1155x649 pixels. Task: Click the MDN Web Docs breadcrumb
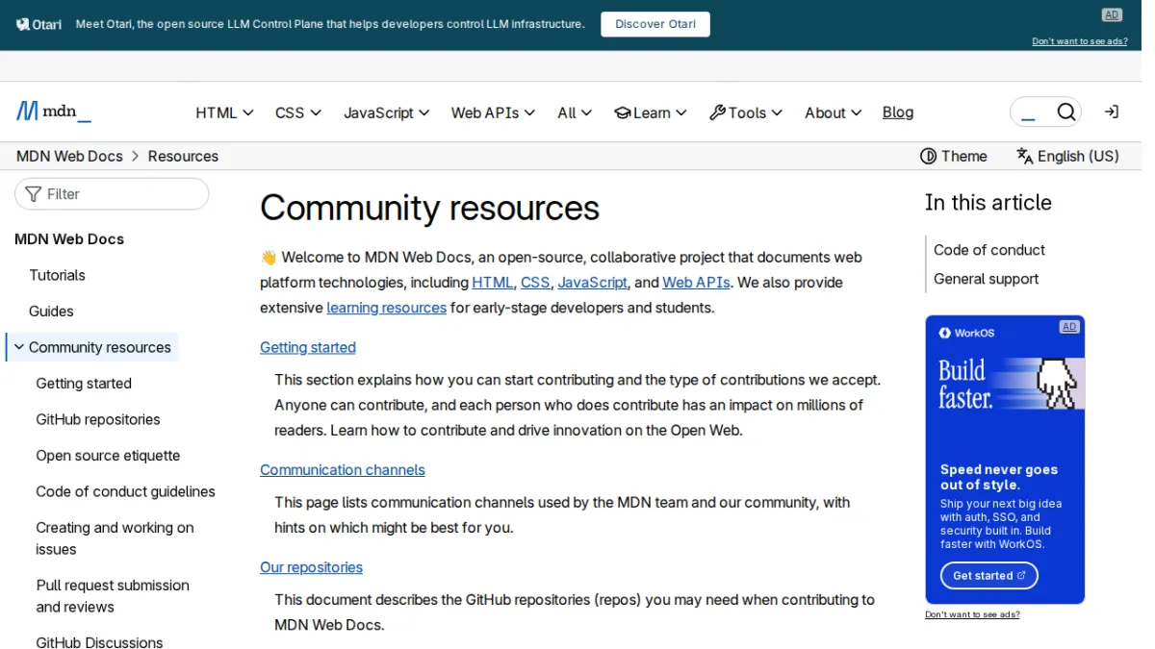point(69,156)
